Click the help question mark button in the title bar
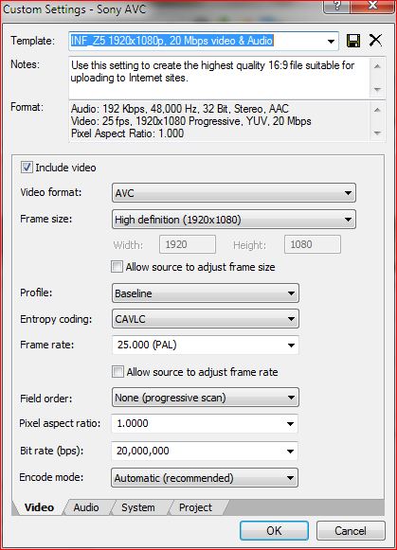397x550 pixels. point(336,6)
